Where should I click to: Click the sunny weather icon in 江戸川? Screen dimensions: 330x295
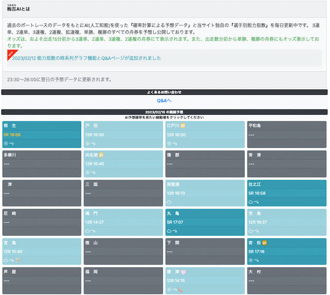(x=169, y=144)
